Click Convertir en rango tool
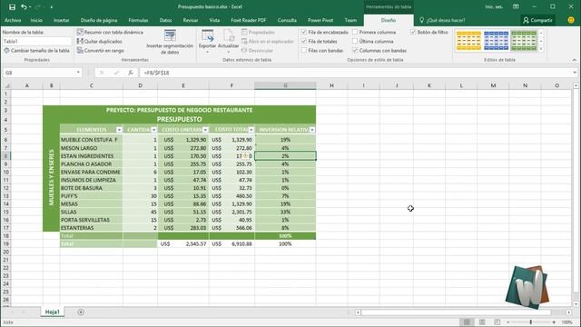581x327 pixels. (101, 51)
